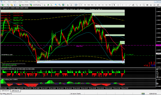
Task: Select the vertical line drawing tool
Action: coord(123,5)
